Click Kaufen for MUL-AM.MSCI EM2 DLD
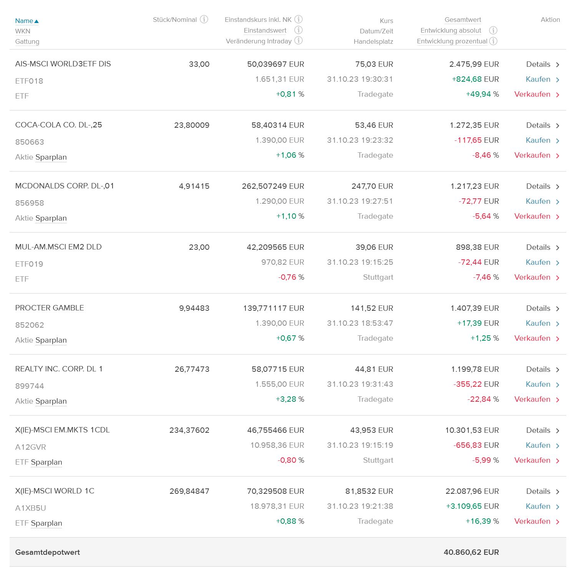The height and width of the screenshot is (574, 582). pos(542,262)
